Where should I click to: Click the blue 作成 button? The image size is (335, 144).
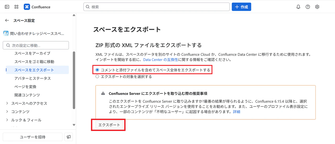click(241, 7)
